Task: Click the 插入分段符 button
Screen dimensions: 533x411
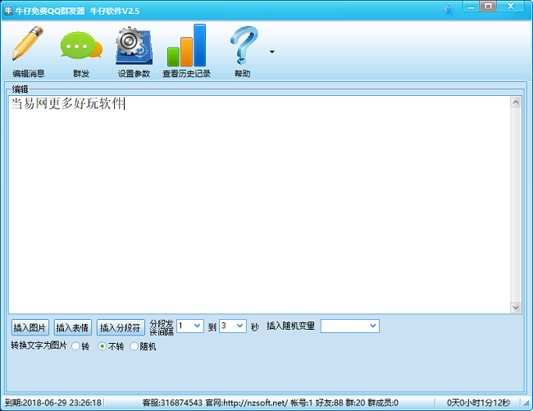Action: click(x=121, y=327)
